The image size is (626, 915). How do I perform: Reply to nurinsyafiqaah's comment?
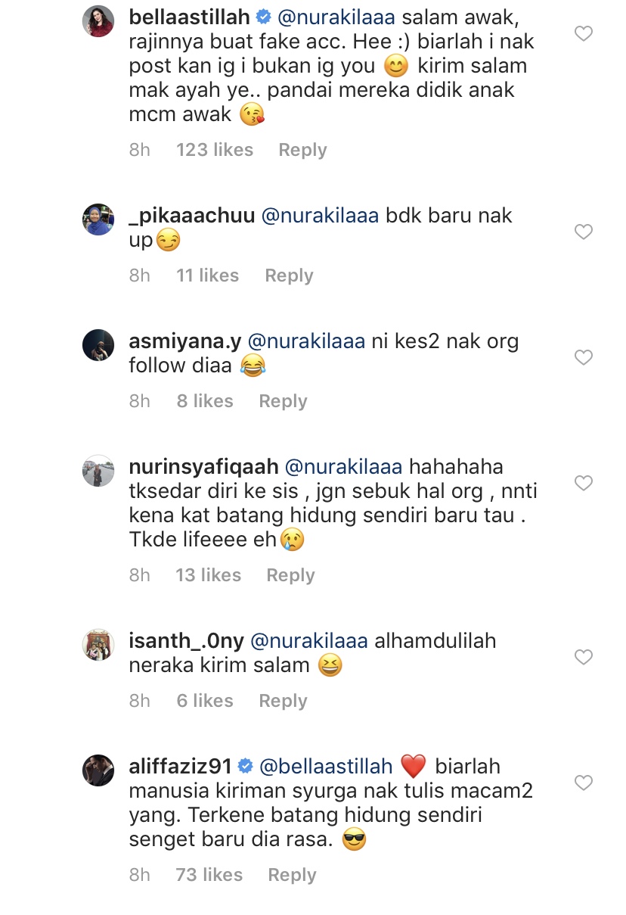coord(290,575)
